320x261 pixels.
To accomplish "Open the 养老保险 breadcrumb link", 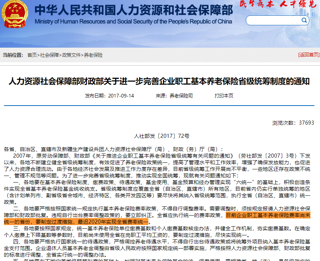I will 93,55.
